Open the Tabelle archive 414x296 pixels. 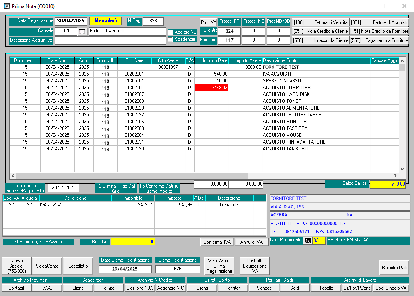coord(326,288)
